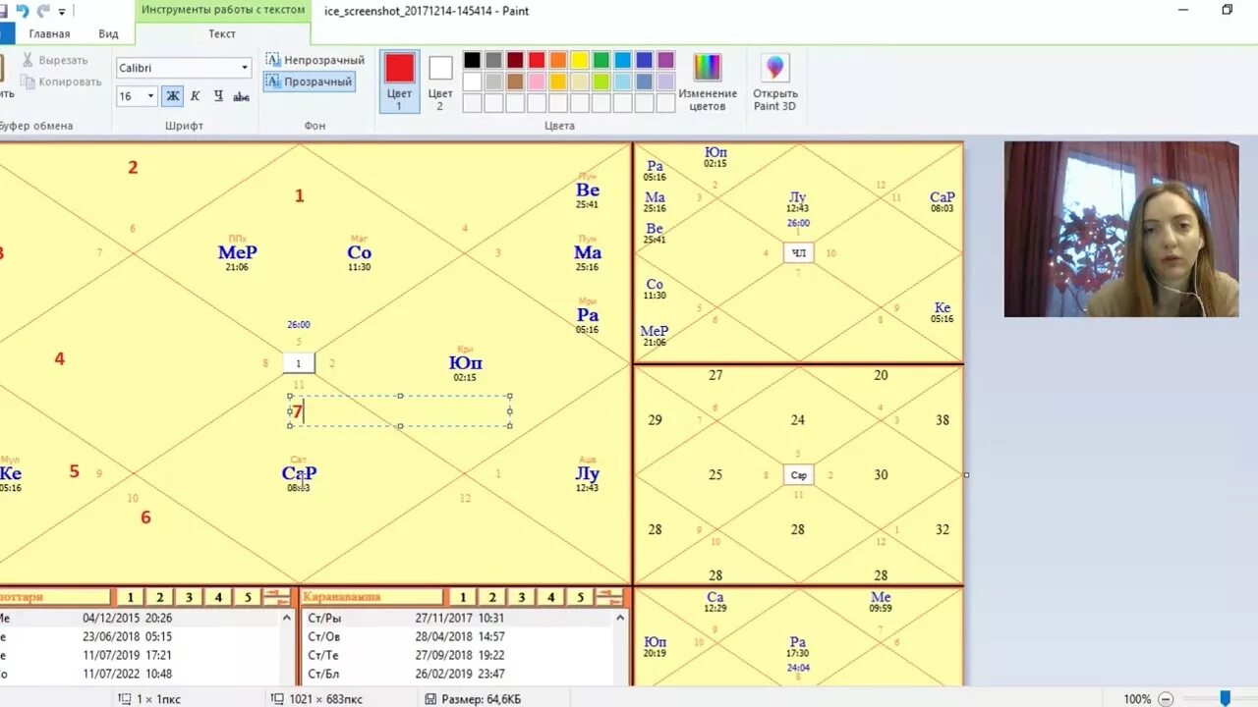This screenshot has height=707, width=1258.
Task: Pick the indigo color swatch
Action: point(645,60)
